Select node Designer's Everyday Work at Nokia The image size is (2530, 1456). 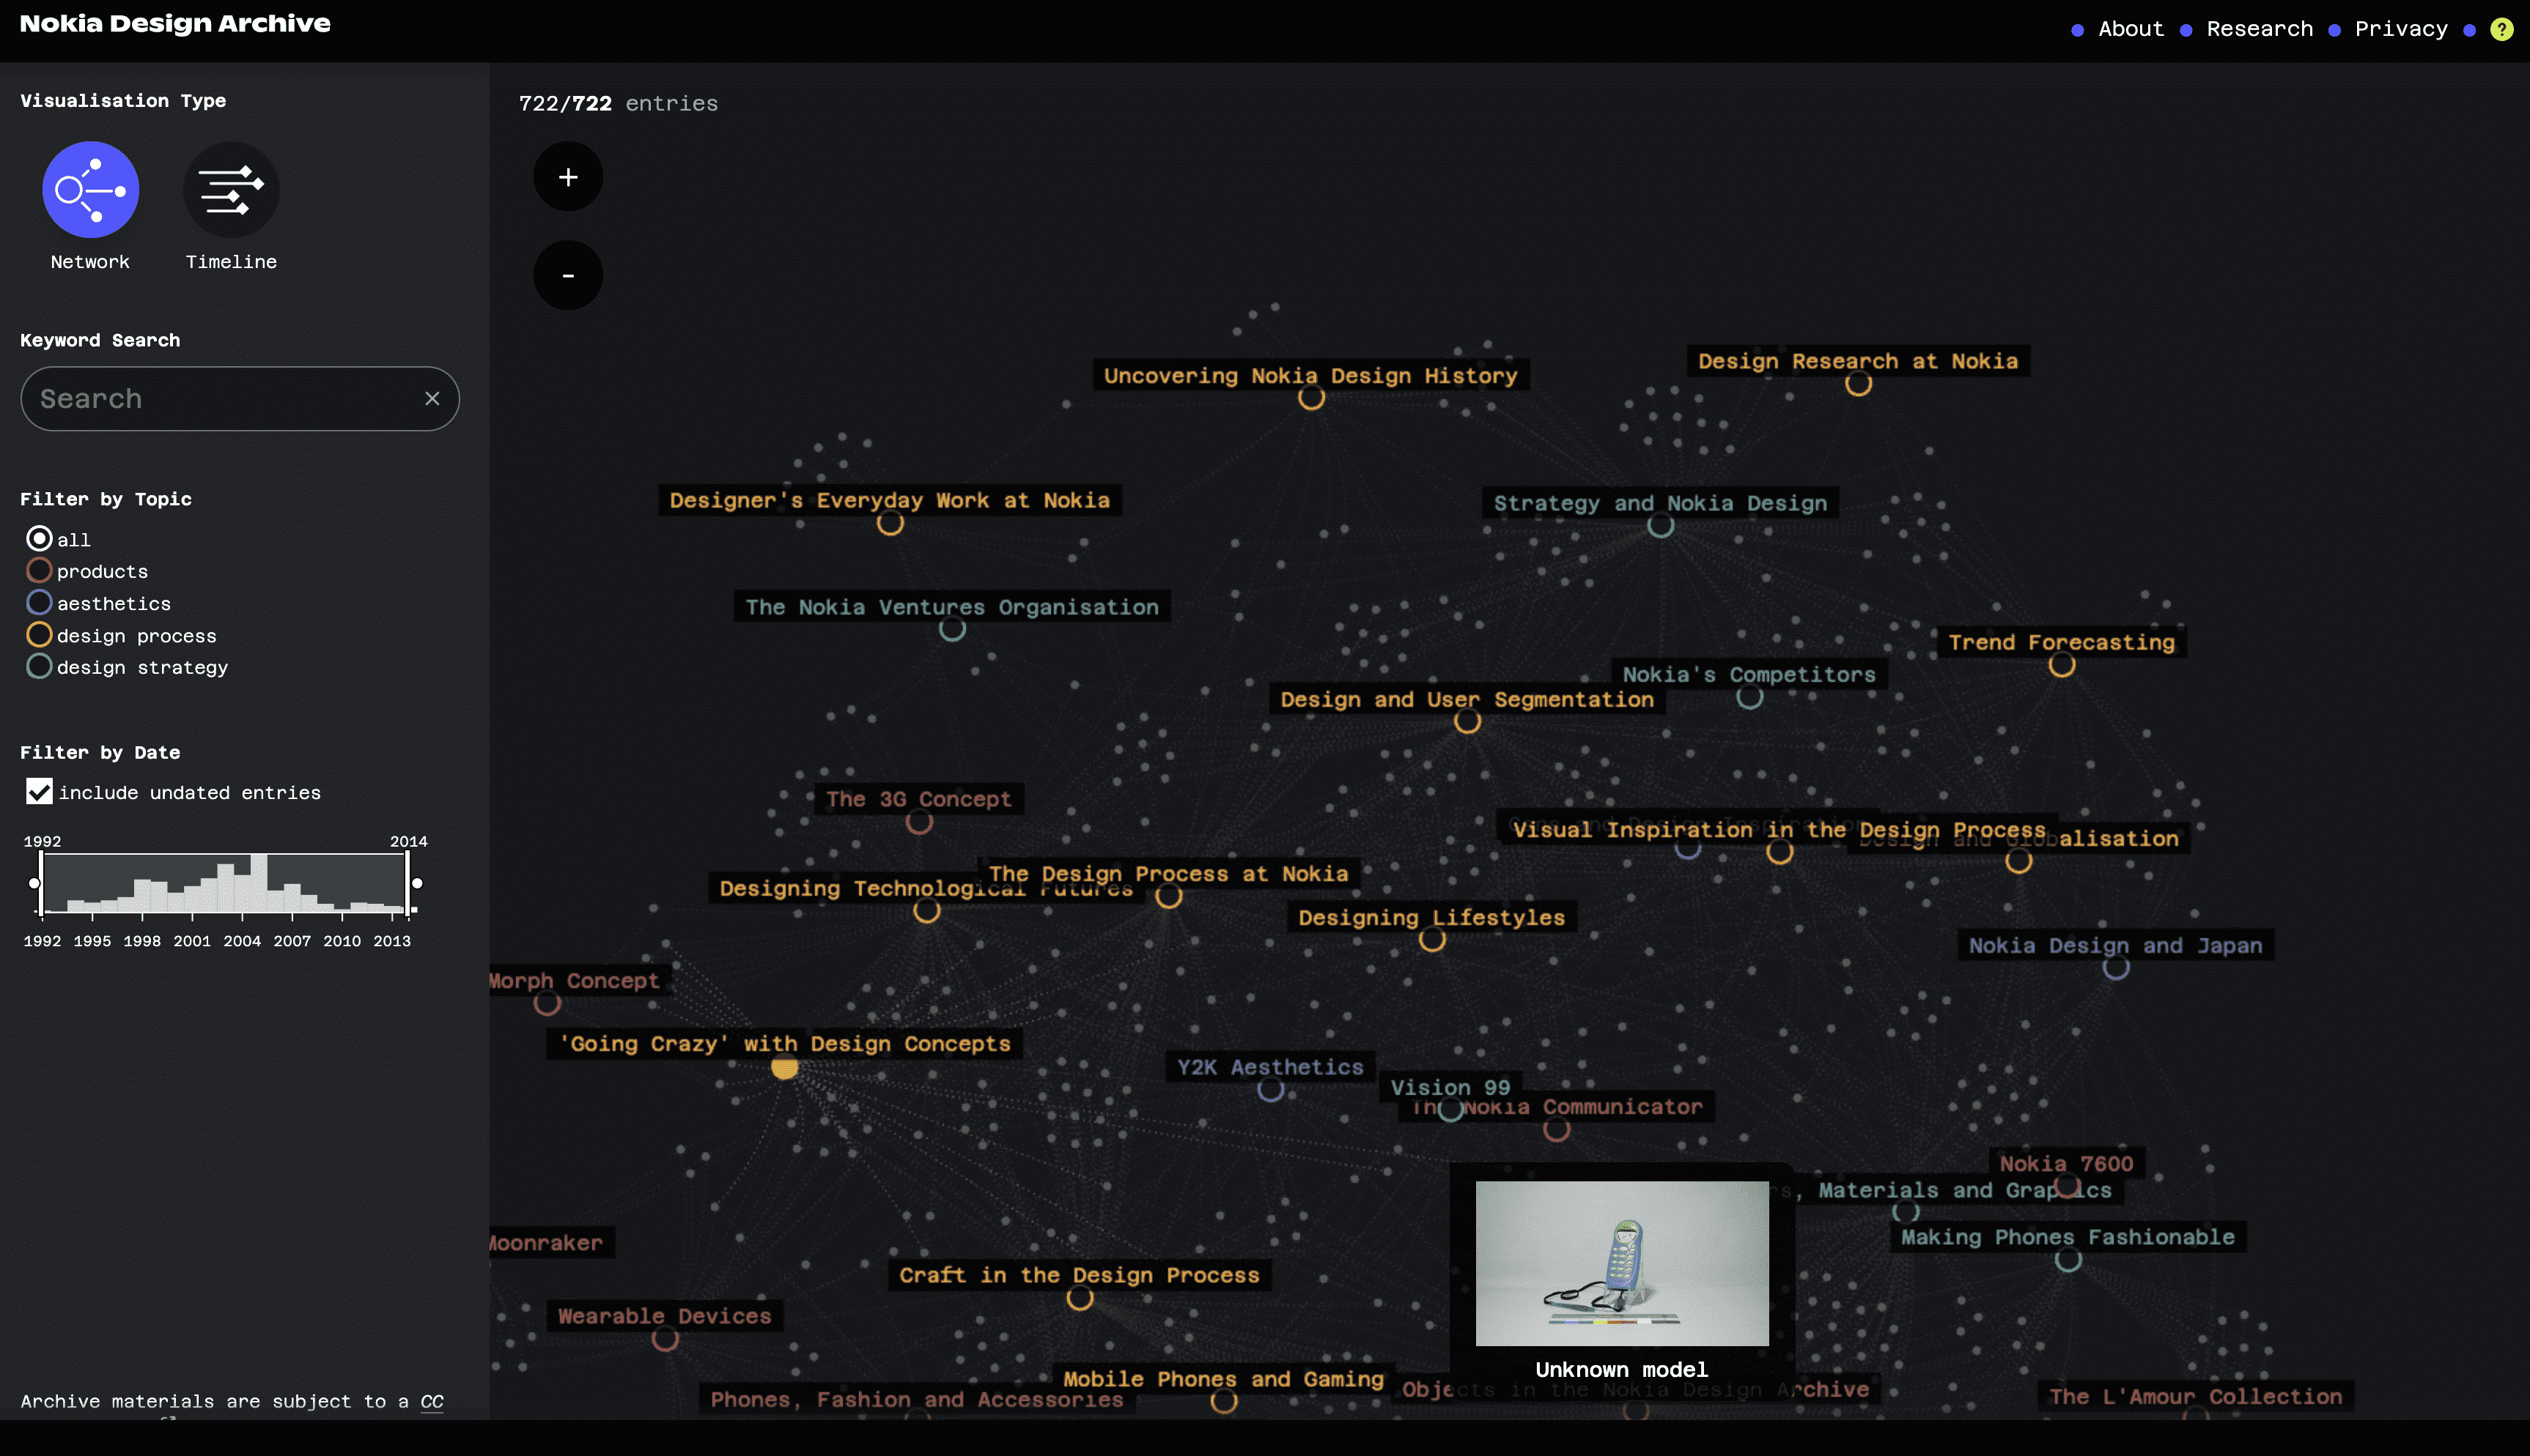[x=890, y=523]
